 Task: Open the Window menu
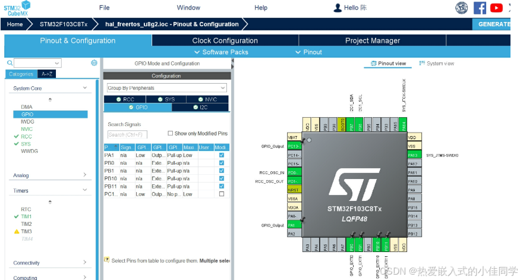pyautogui.click(x=188, y=8)
